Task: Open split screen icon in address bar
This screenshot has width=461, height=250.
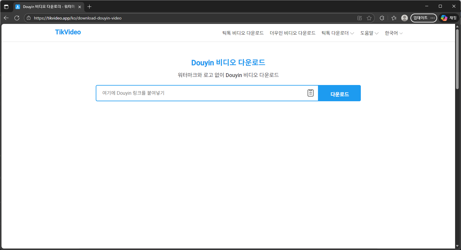Action: point(360,18)
